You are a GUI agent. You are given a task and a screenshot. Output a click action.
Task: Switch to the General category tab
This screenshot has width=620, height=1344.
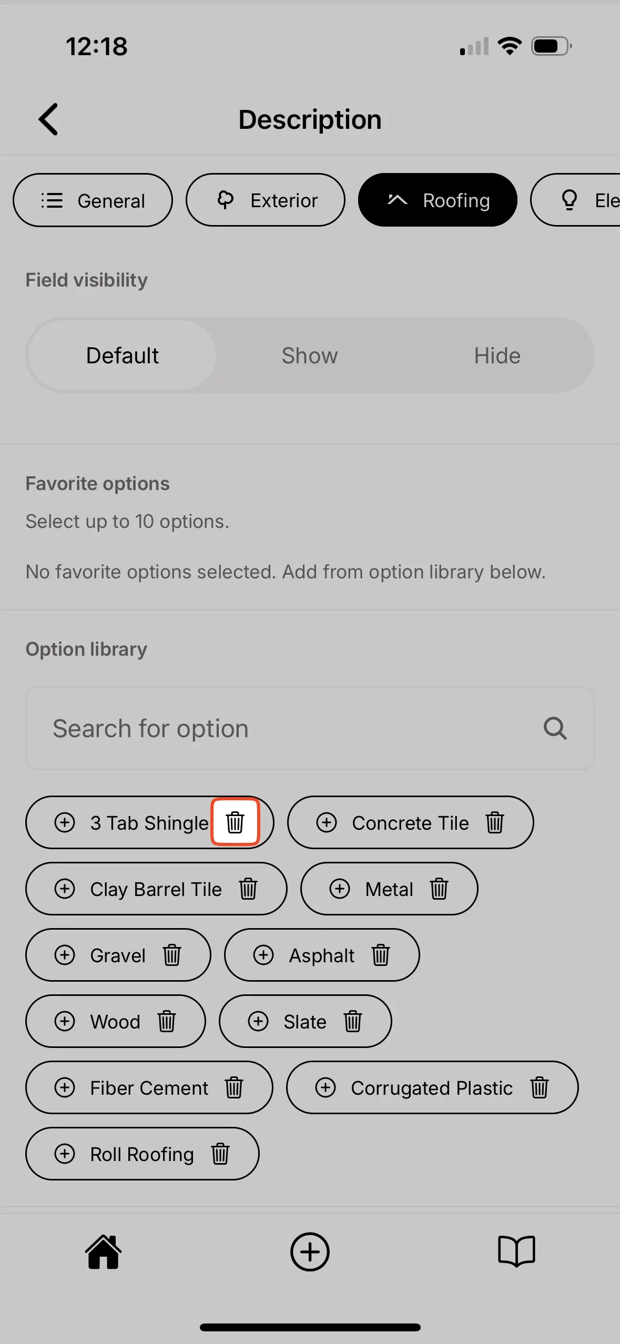coord(93,200)
